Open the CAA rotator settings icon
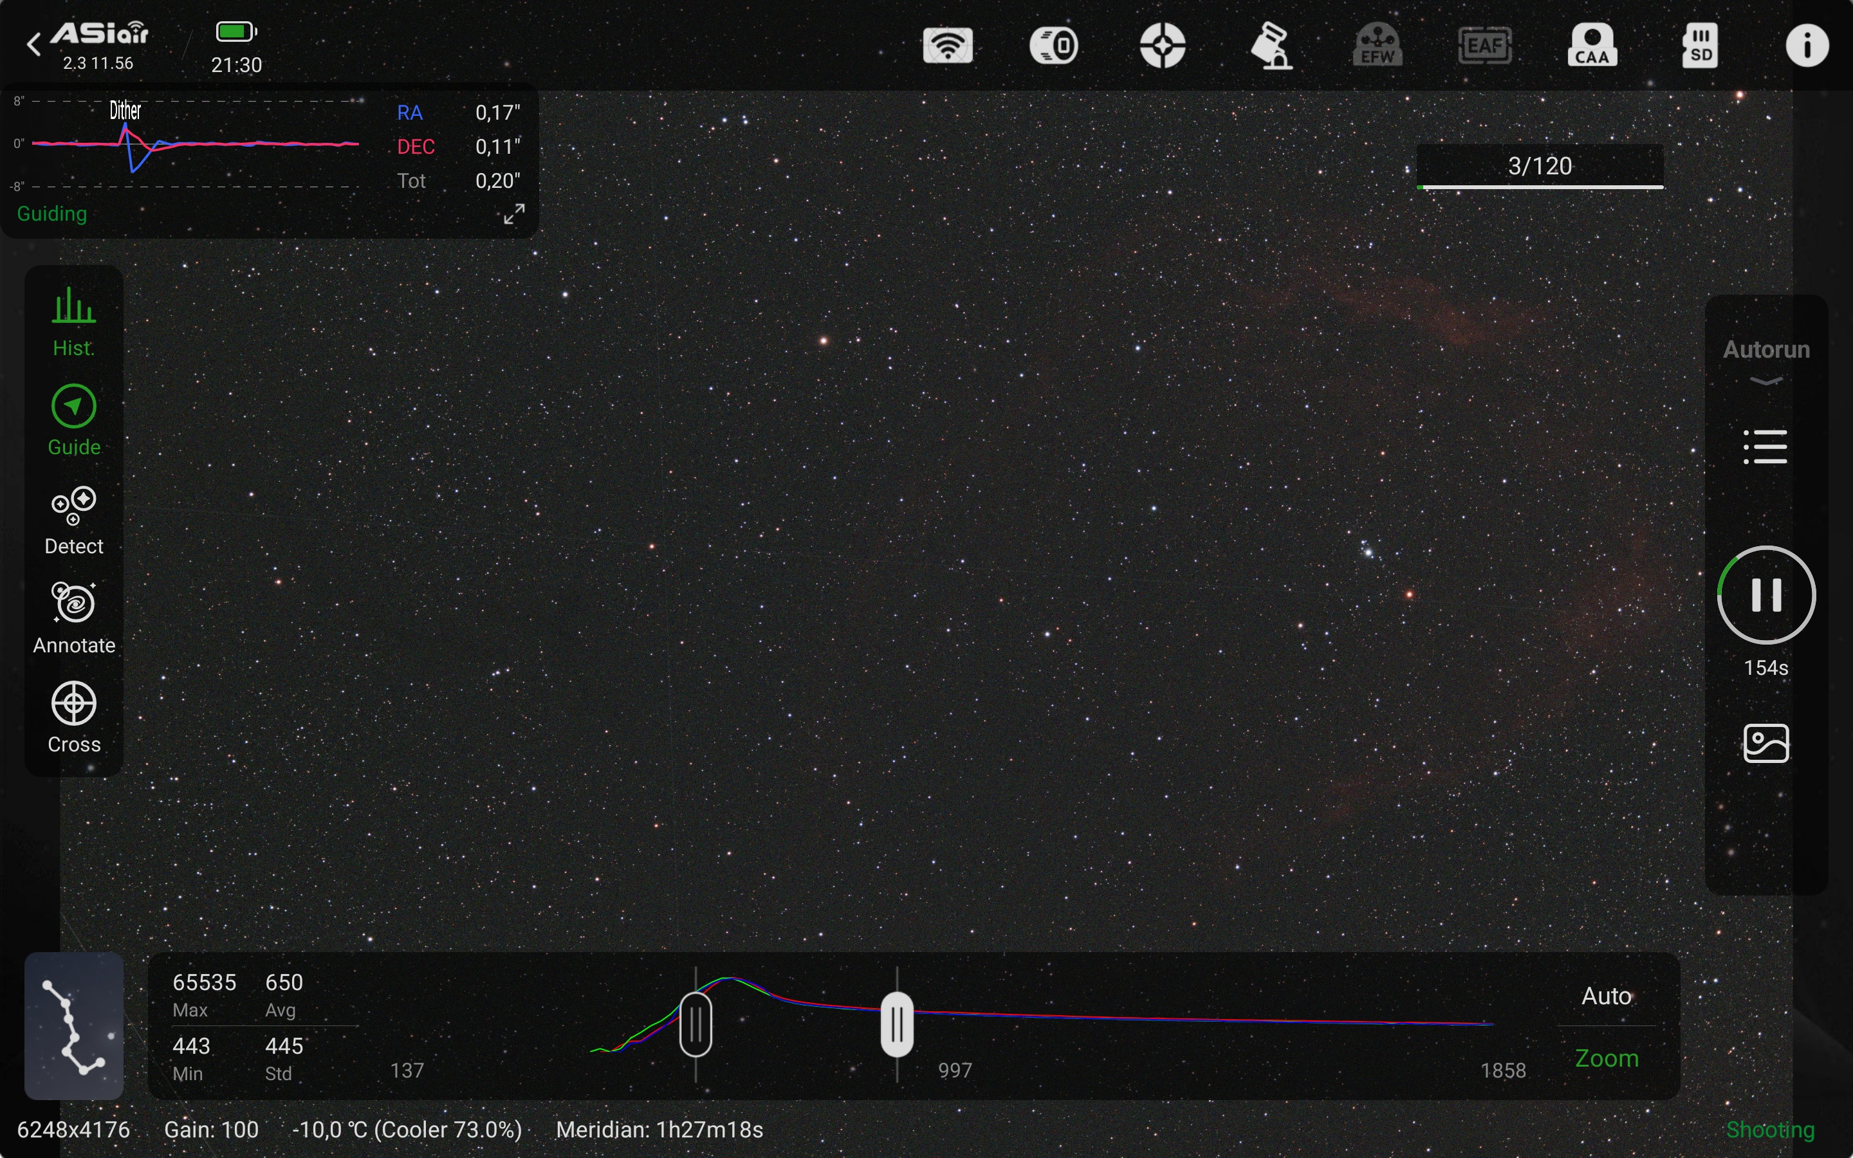1853x1158 pixels. [1592, 45]
